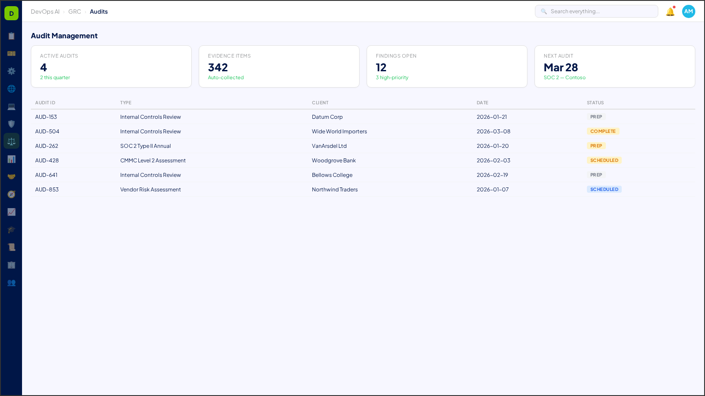Open GRC in the breadcrumb
The image size is (705, 396).
pyautogui.click(x=74, y=11)
